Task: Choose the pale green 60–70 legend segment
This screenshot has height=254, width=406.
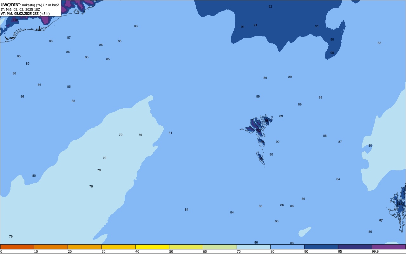Action: click(x=220, y=247)
